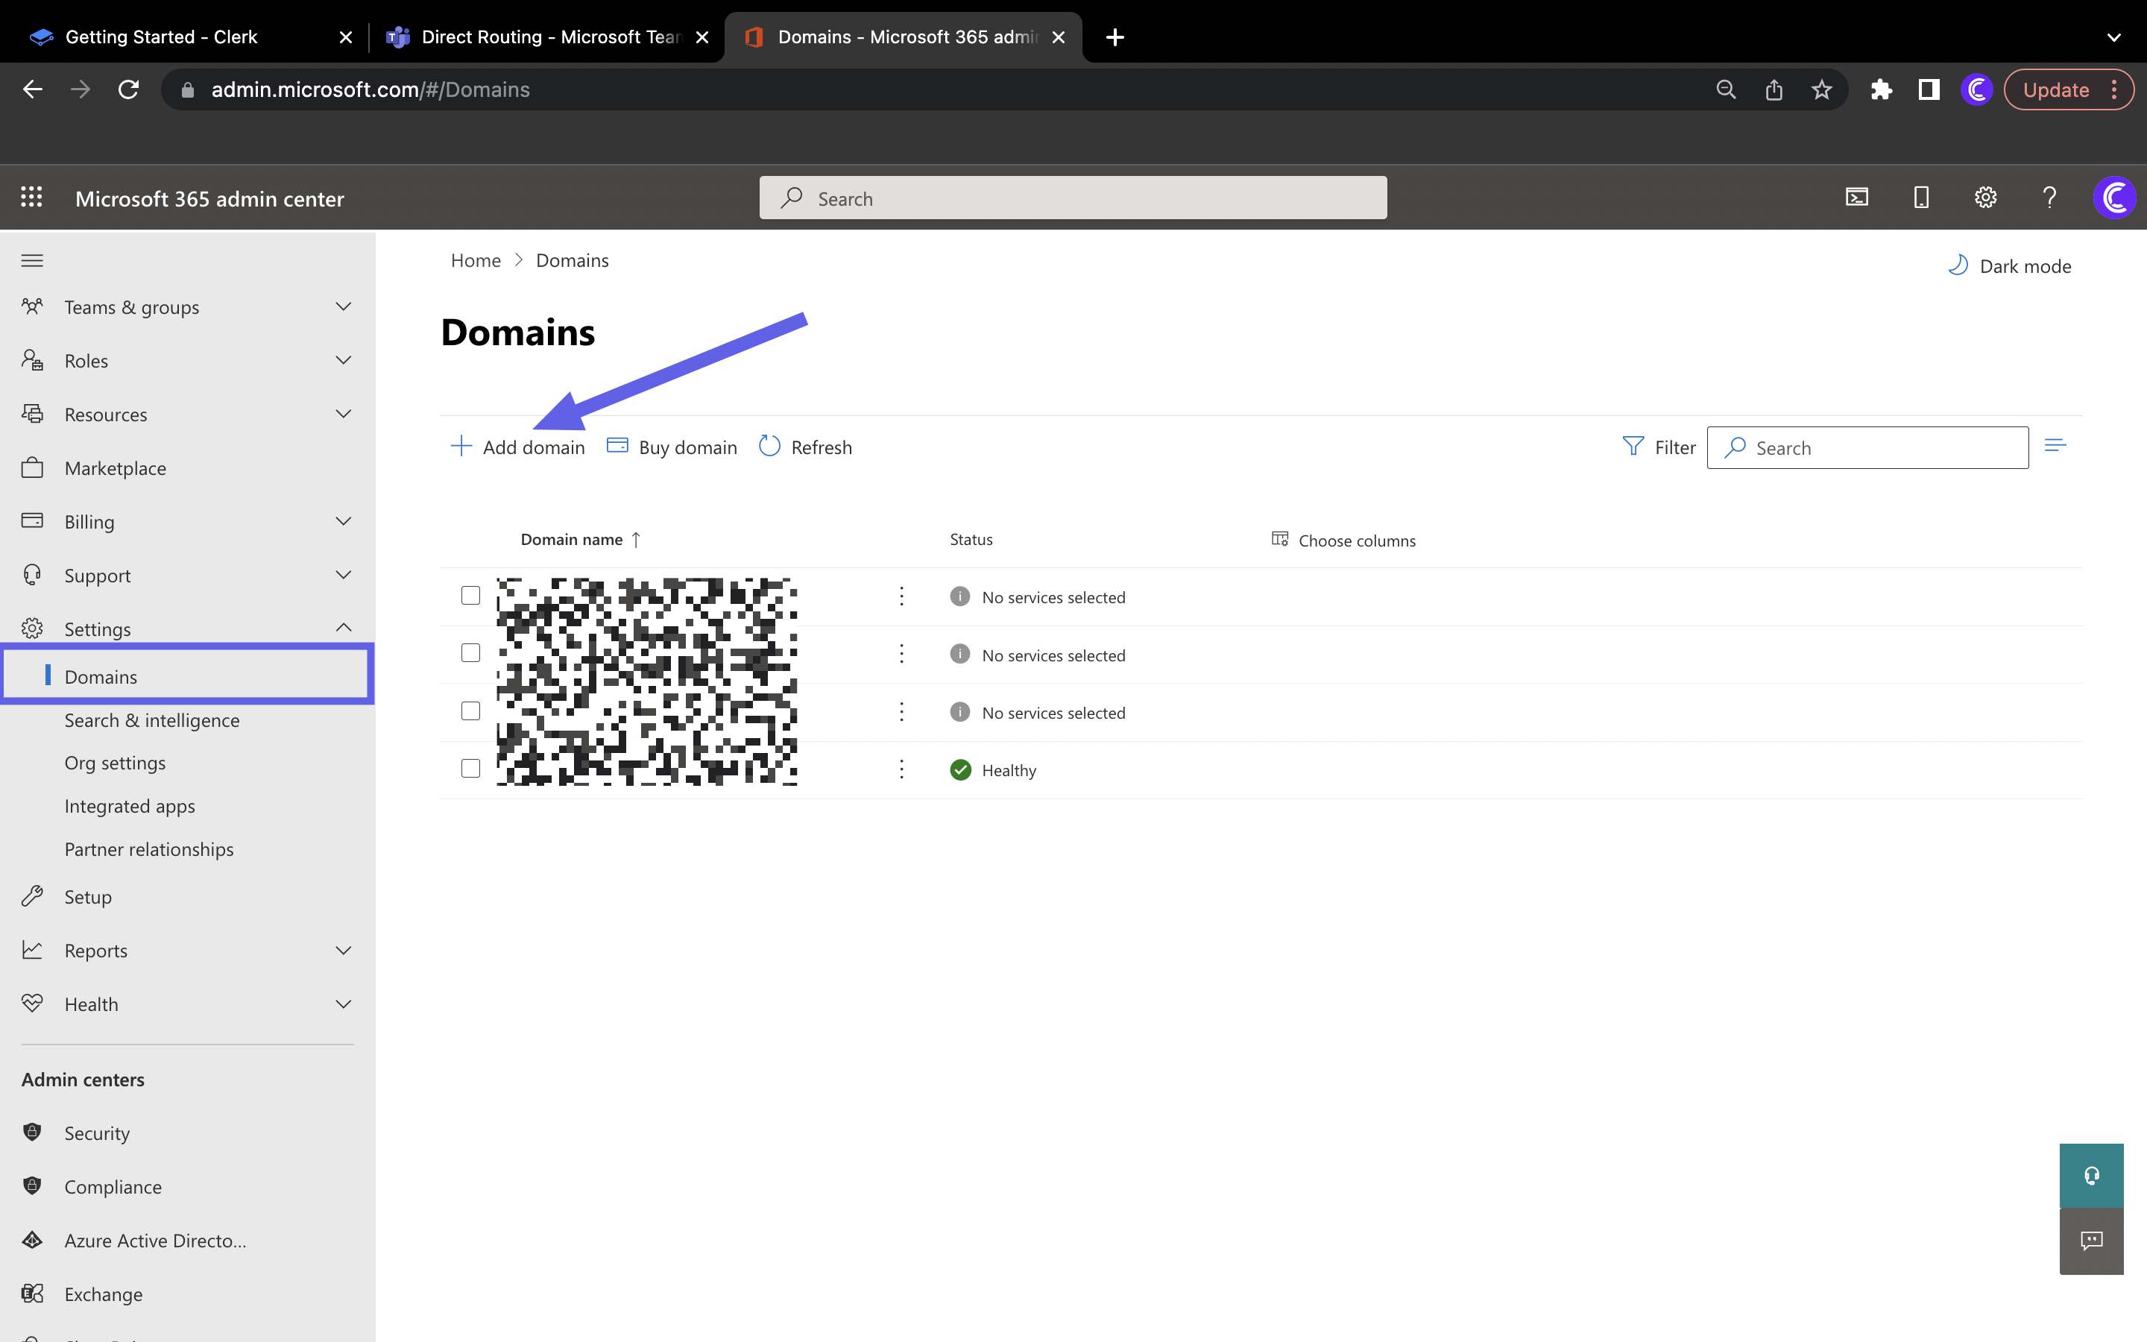Open the settings gear in the header

click(1985, 197)
